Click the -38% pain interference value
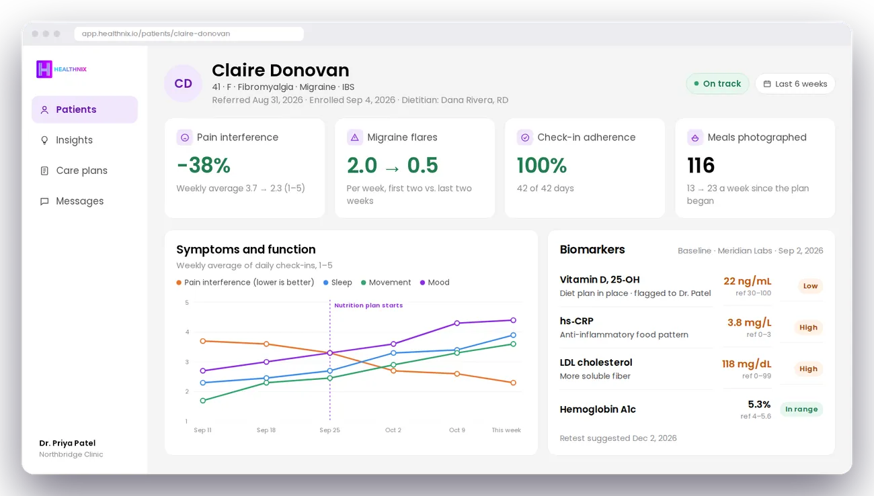 (204, 165)
